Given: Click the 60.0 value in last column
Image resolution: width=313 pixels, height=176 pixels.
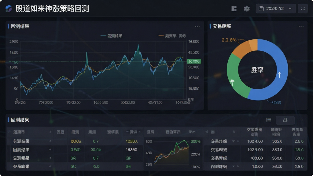Looking at the screenshot, I should pyautogui.click(x=300, y=158).
